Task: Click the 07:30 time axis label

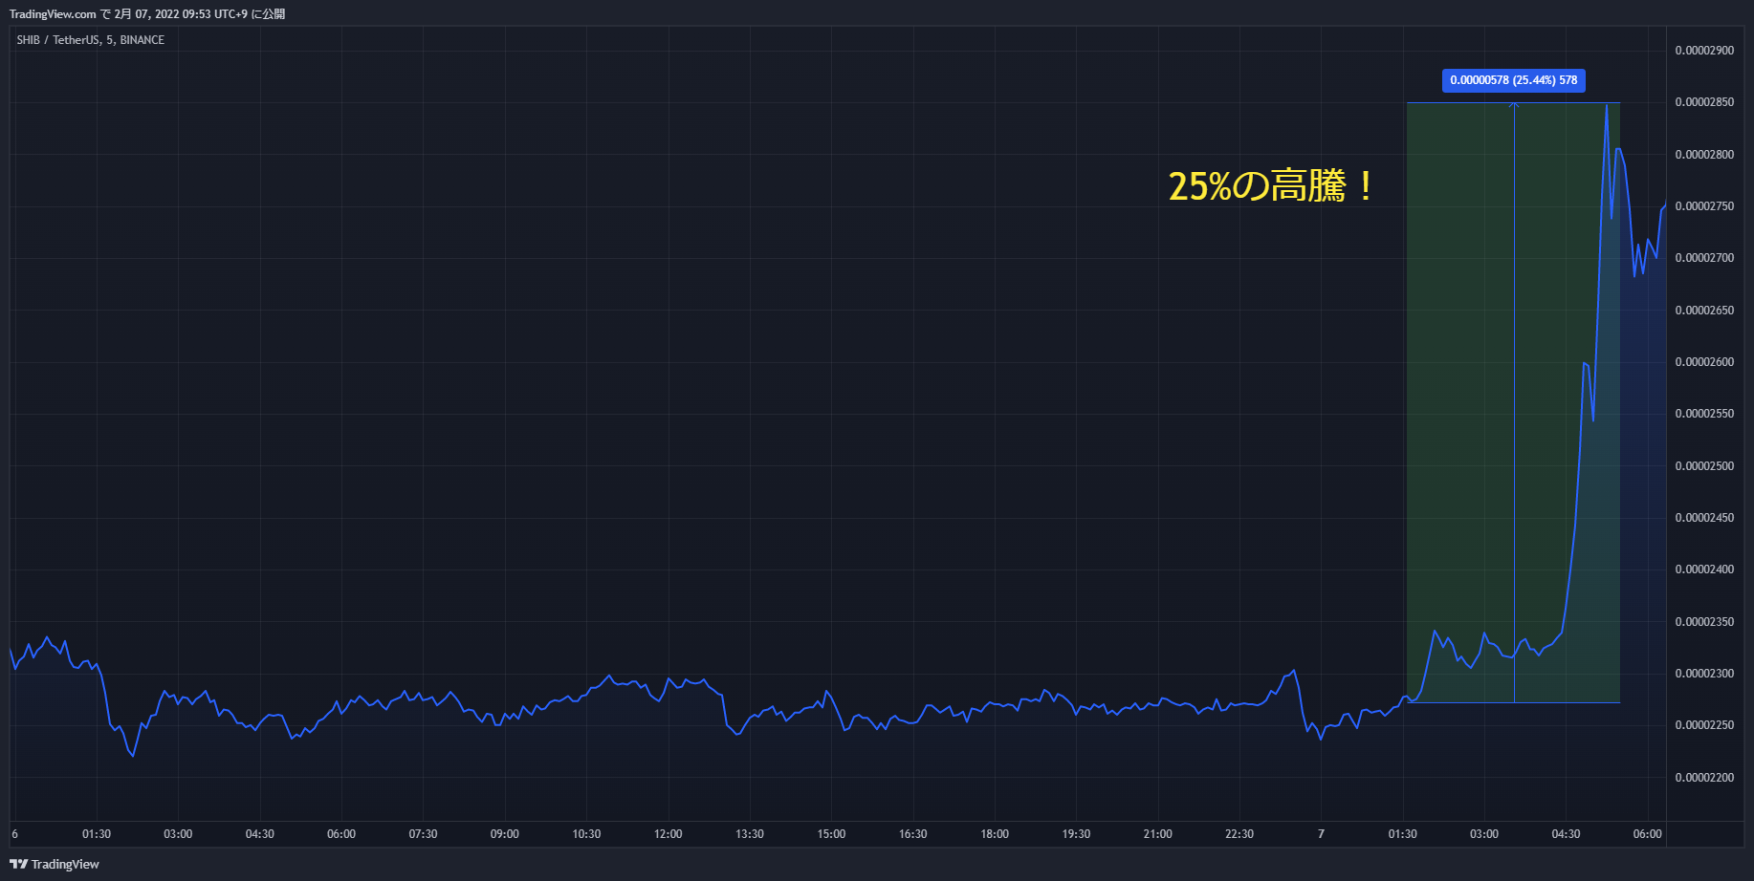Action: [x=423, y=834]
